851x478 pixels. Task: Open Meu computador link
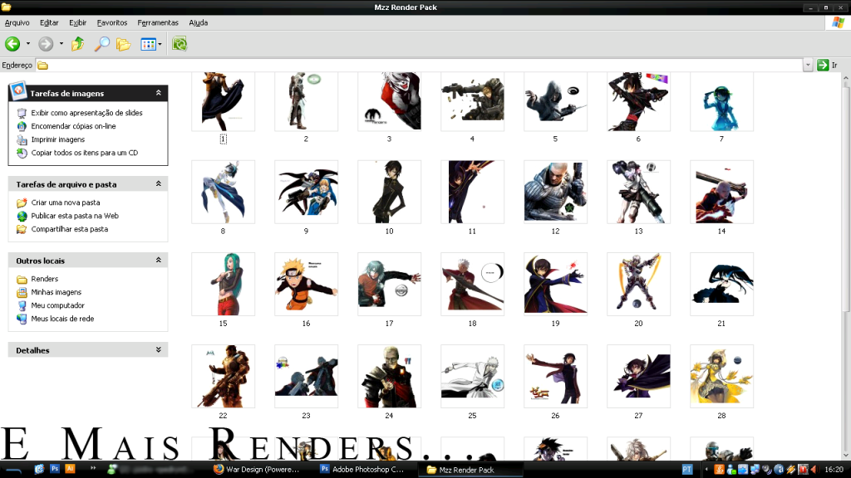pyautogui.click(x=58, y=305)
